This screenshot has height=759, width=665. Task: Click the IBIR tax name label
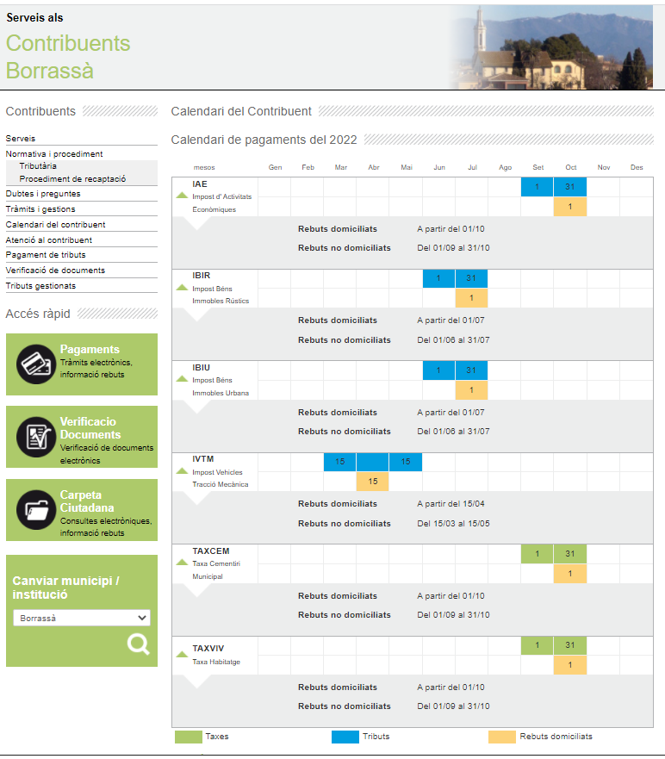coord(202,276)
